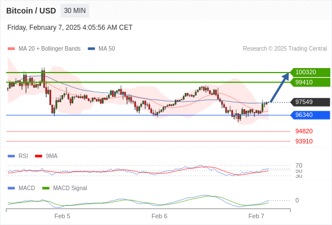Click the MACD Signal green legend swatch
The image size is (332, 225).
[x=46, y=188]
